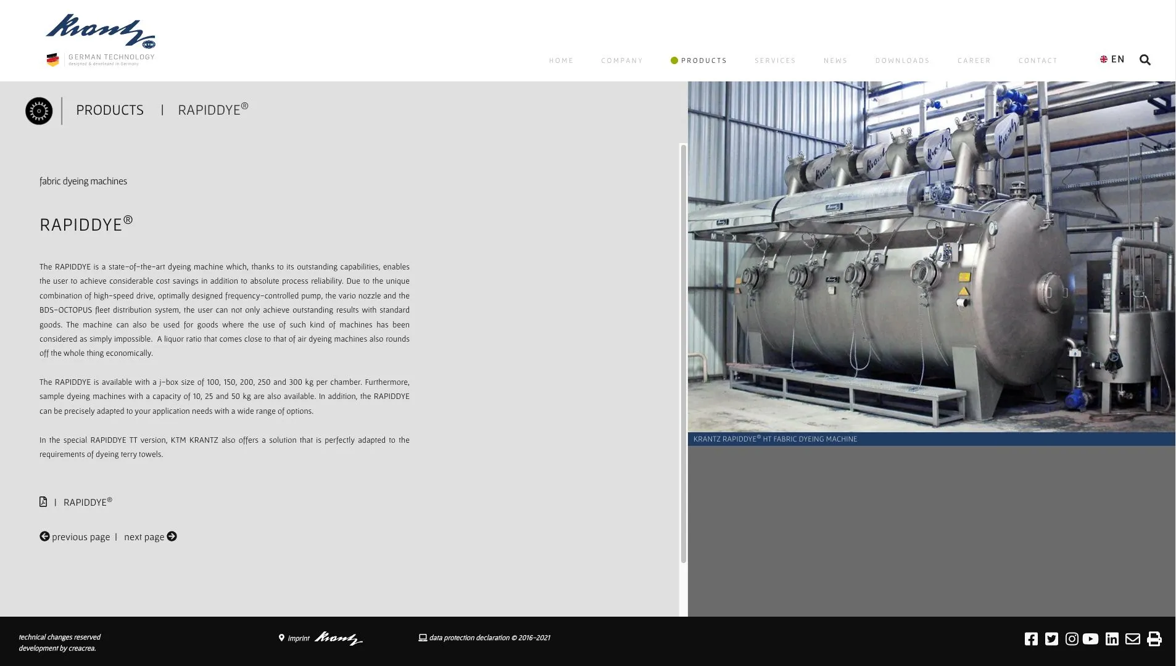The width and height of the screenshot is (1176, 666).
Task: Click the content area vertical scrollbar
Action: click(x=683, y=354)
